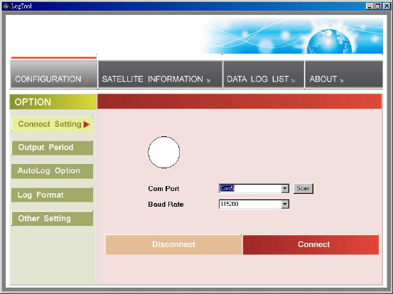Expand the Com Port dropdown arrow
Viewport: 393px width, 294px height.
[285, 189]
